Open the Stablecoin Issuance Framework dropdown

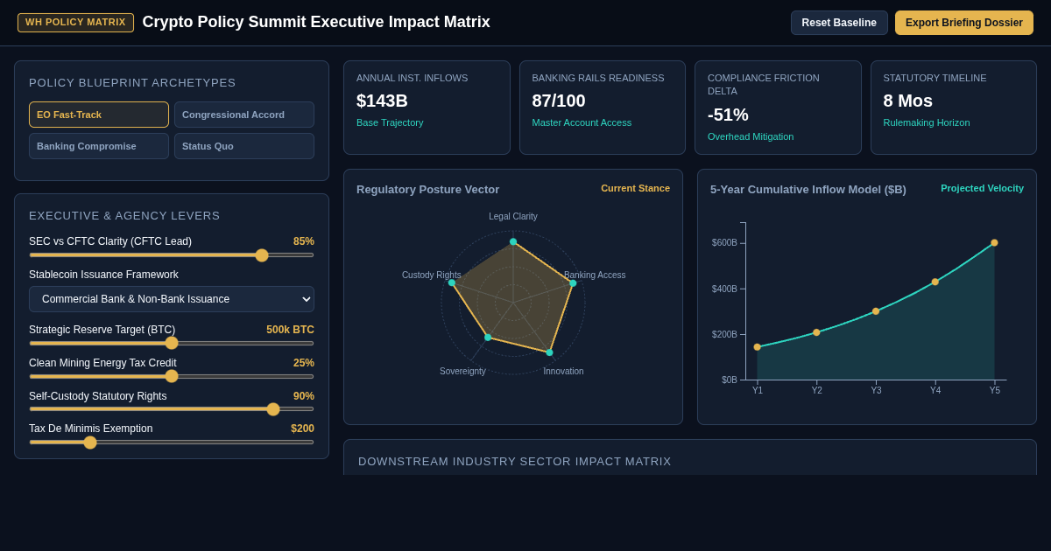point(172,299)
